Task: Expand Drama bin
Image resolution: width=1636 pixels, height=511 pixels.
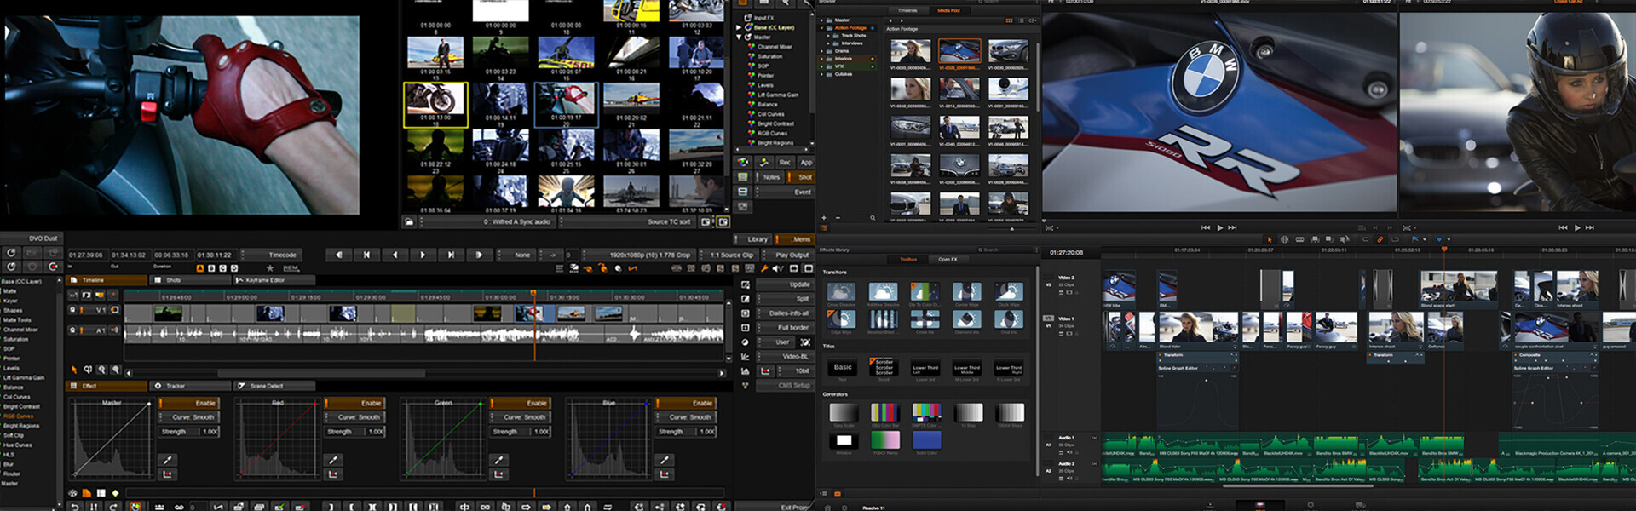Action: click(822, 51)
